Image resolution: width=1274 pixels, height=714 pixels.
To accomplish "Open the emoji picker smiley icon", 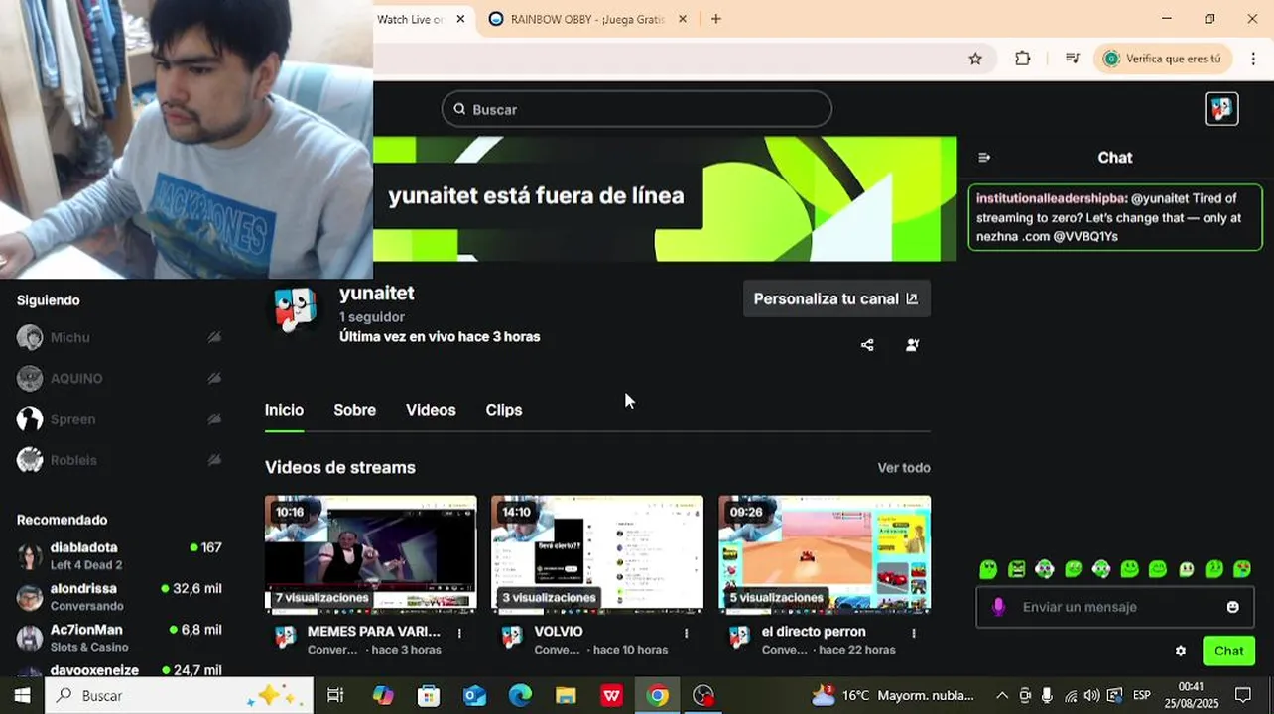I will (x=1233, y=607).
